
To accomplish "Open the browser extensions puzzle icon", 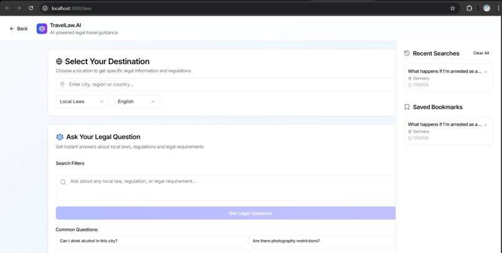I will tap(469, 8).
